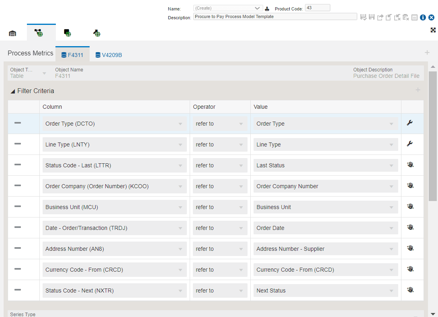Open the Next Status value dropdown
Image resolution: width=438 pixels, height=317 pixels.
325,291
